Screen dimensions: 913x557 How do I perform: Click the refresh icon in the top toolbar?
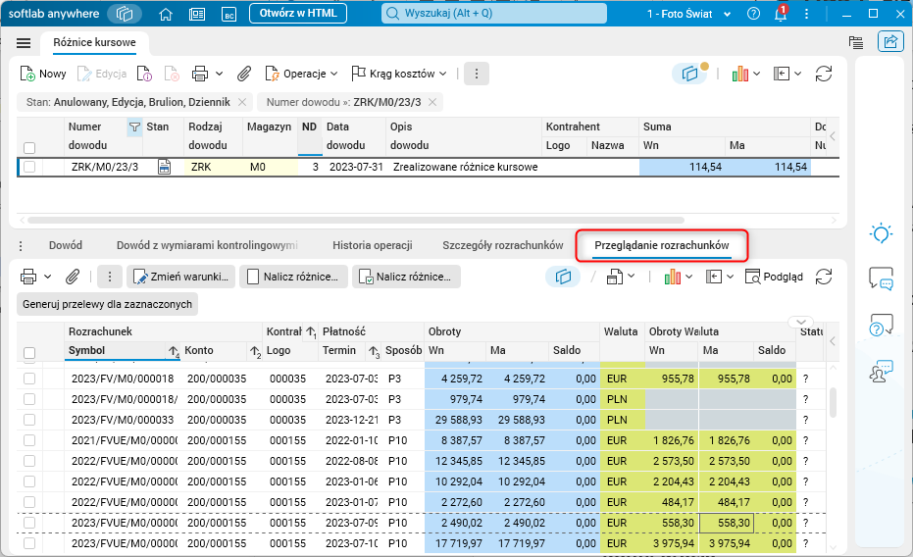click(x=825, y=74)
